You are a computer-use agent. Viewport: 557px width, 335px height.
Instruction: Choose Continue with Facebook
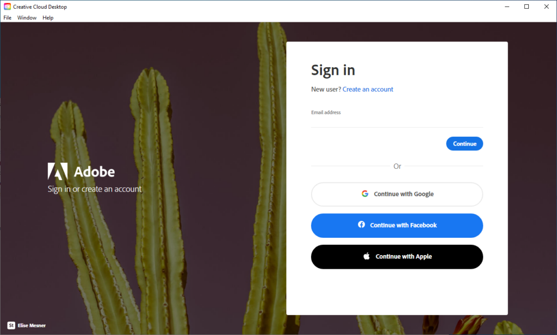(397, 225)
